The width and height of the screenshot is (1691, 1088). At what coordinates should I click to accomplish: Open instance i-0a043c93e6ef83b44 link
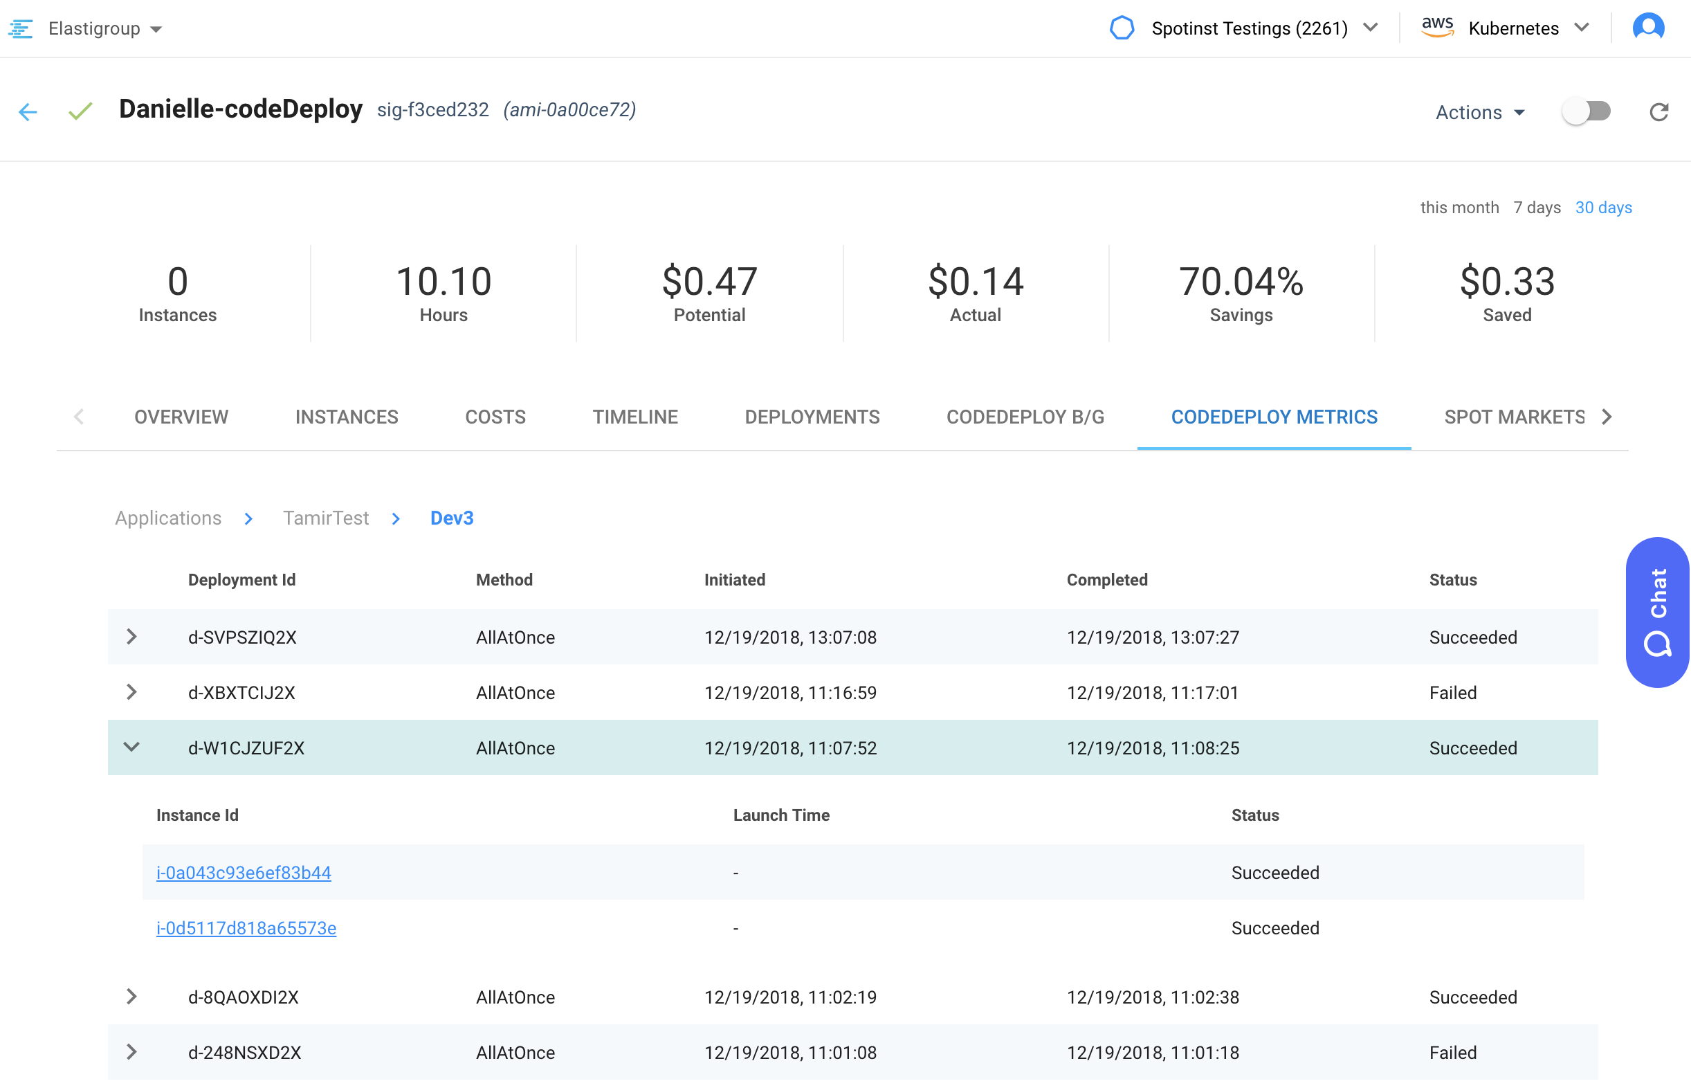coord(244,873)
